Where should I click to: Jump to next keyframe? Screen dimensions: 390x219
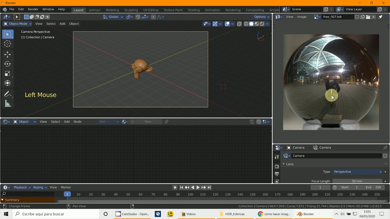pyautogui.click(x=204, y=187)
